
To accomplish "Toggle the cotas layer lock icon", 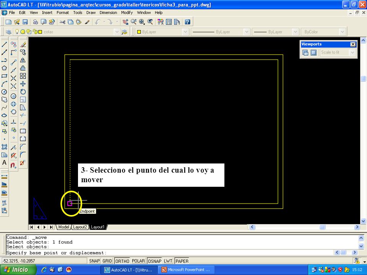I will click(35, 32).
